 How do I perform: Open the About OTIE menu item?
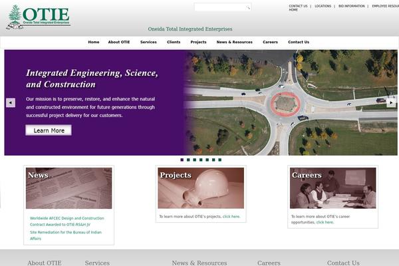(119, 42)
